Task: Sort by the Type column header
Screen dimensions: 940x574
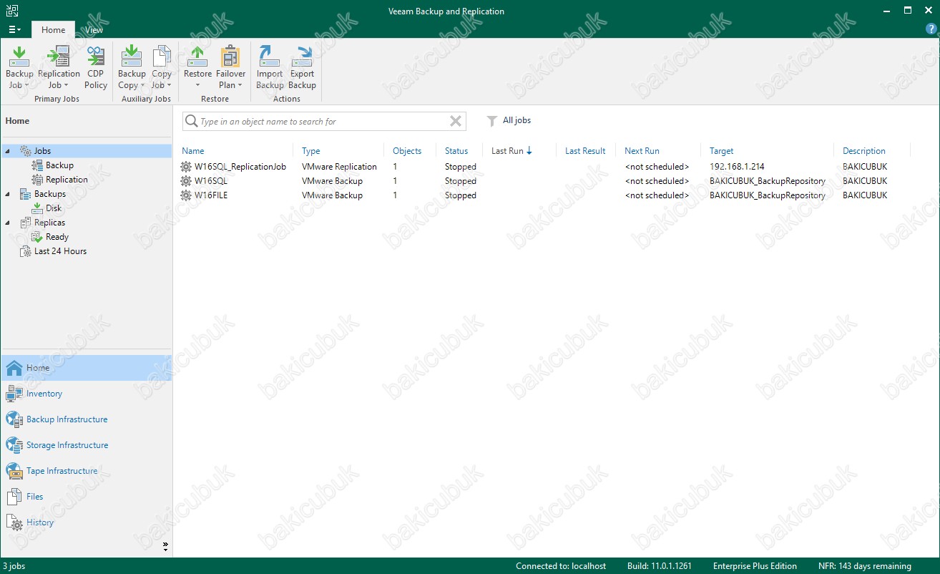Action: (x=311, y=151)
